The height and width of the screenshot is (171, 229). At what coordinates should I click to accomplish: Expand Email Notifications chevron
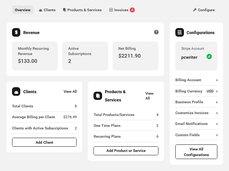[x=217, y=124]
